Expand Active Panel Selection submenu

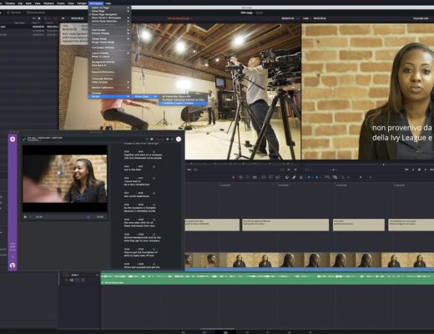coord(109,21)
